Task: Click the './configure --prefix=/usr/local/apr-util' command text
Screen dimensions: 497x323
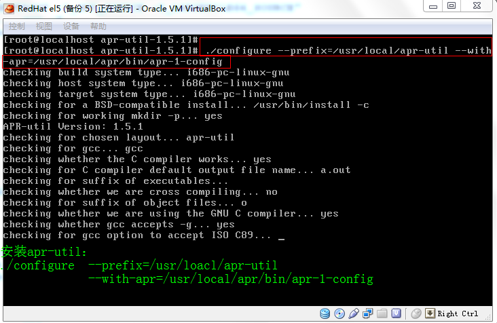Action: click(327, 51)
